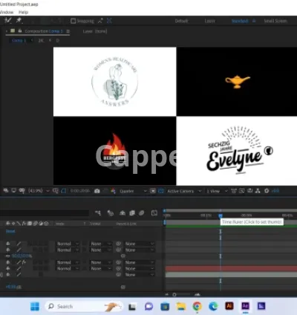Open Adobe Illustrator from the taskbar
Image resolution: width=297 pixels, height=315 pixels.
[229, 306]
